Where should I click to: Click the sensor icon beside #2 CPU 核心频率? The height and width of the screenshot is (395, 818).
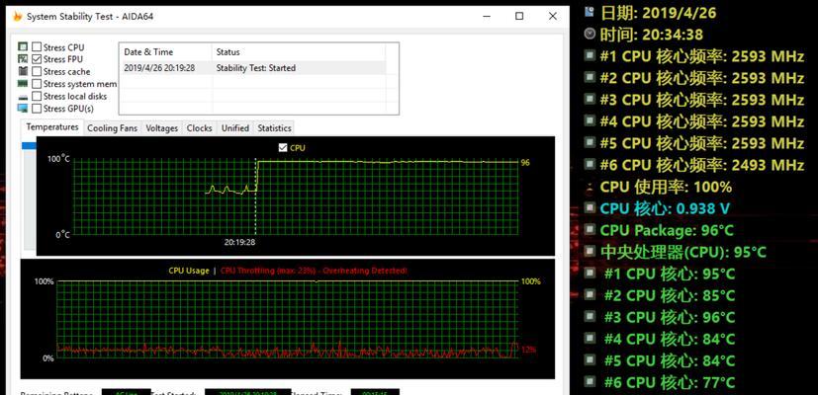[590, 78]
